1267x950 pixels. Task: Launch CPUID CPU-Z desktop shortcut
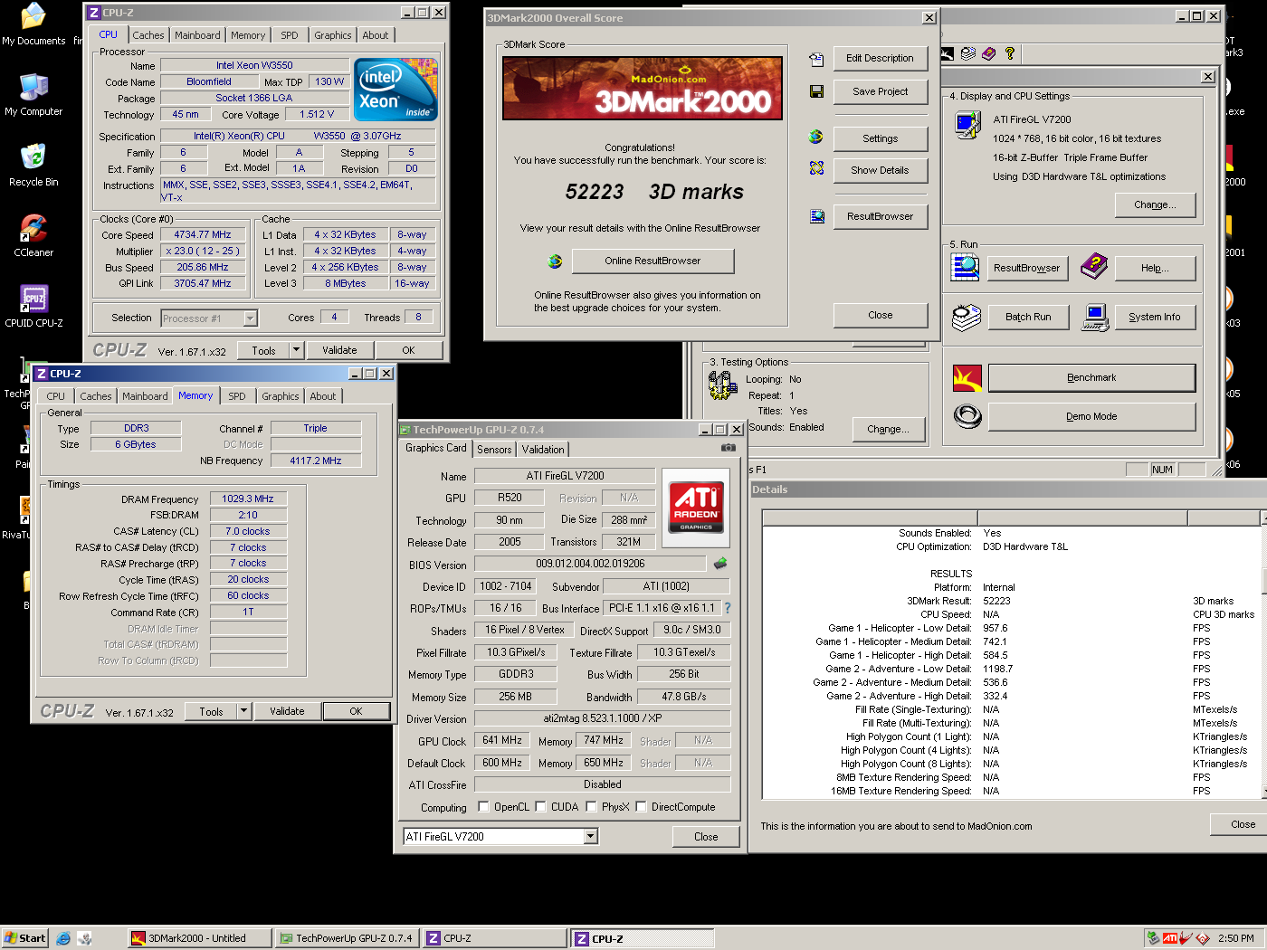(x=33, y=307)
